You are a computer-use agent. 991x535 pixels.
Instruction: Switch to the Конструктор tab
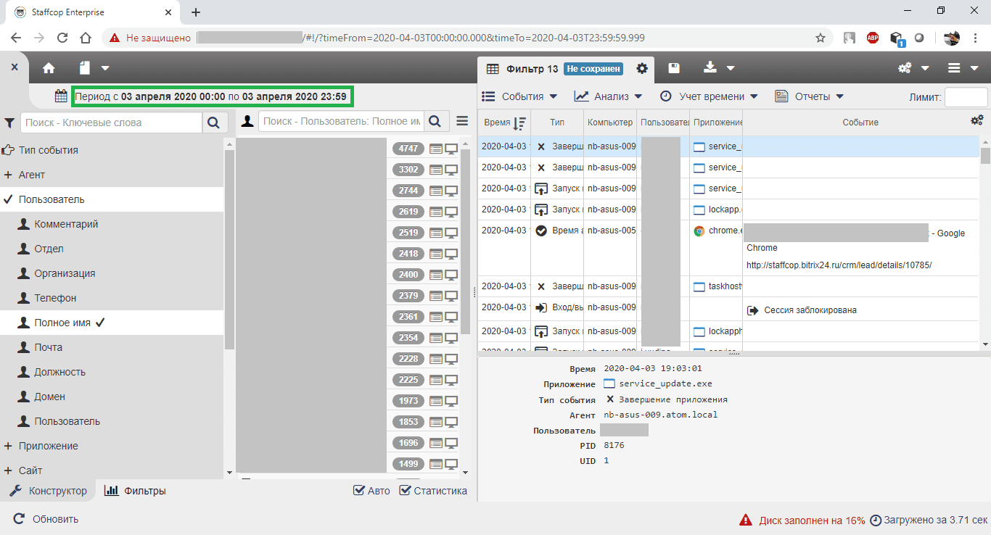click(49, 491)
